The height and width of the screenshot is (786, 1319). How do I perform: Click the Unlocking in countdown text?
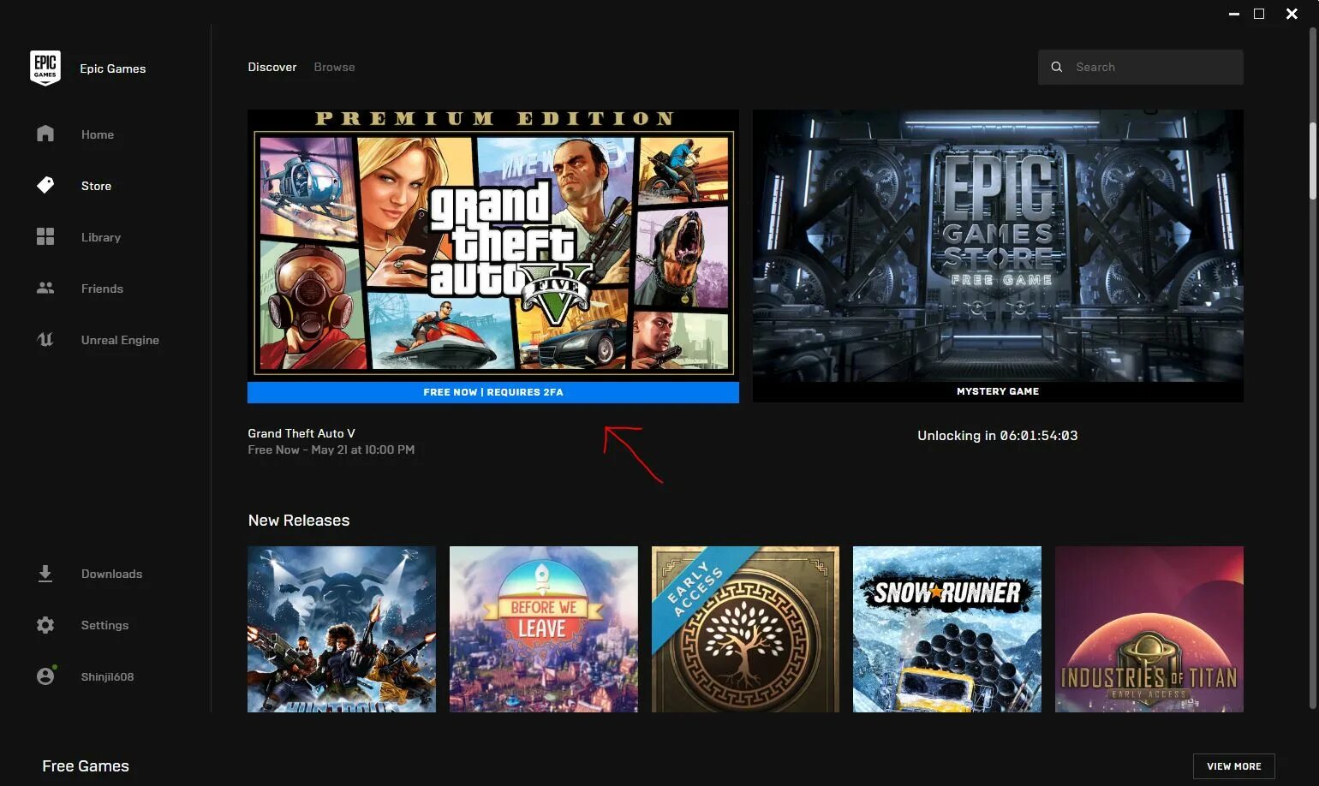[998, 436]
